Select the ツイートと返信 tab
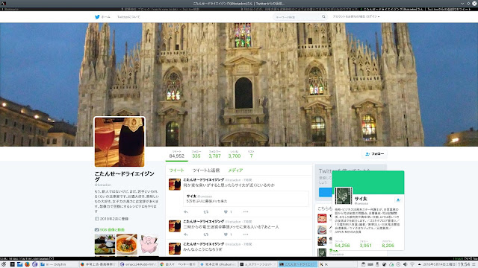Screen dimensions: 478x268 coord(206,170)
